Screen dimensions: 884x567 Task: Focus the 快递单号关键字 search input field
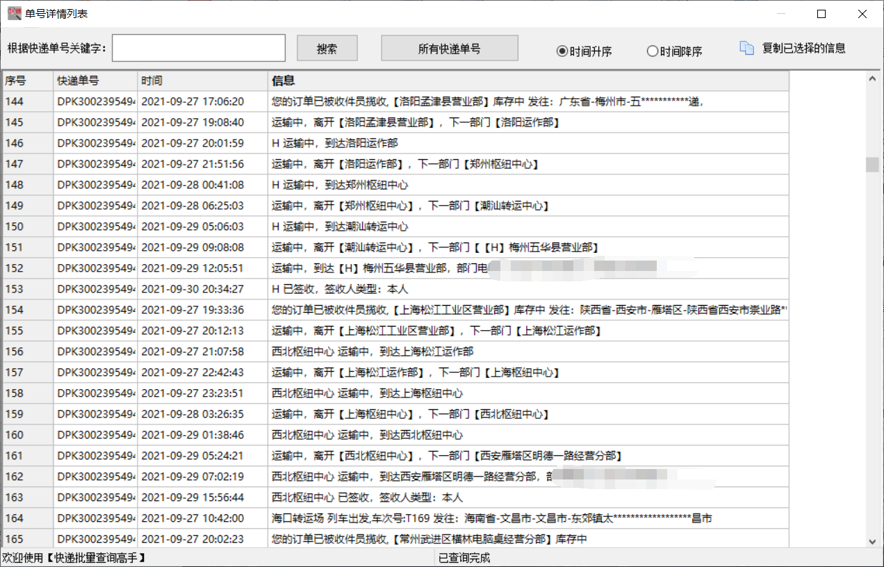coord(199,48)
